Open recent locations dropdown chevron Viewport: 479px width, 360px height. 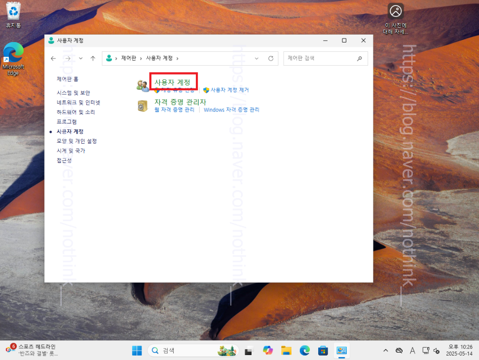point(80,58)
